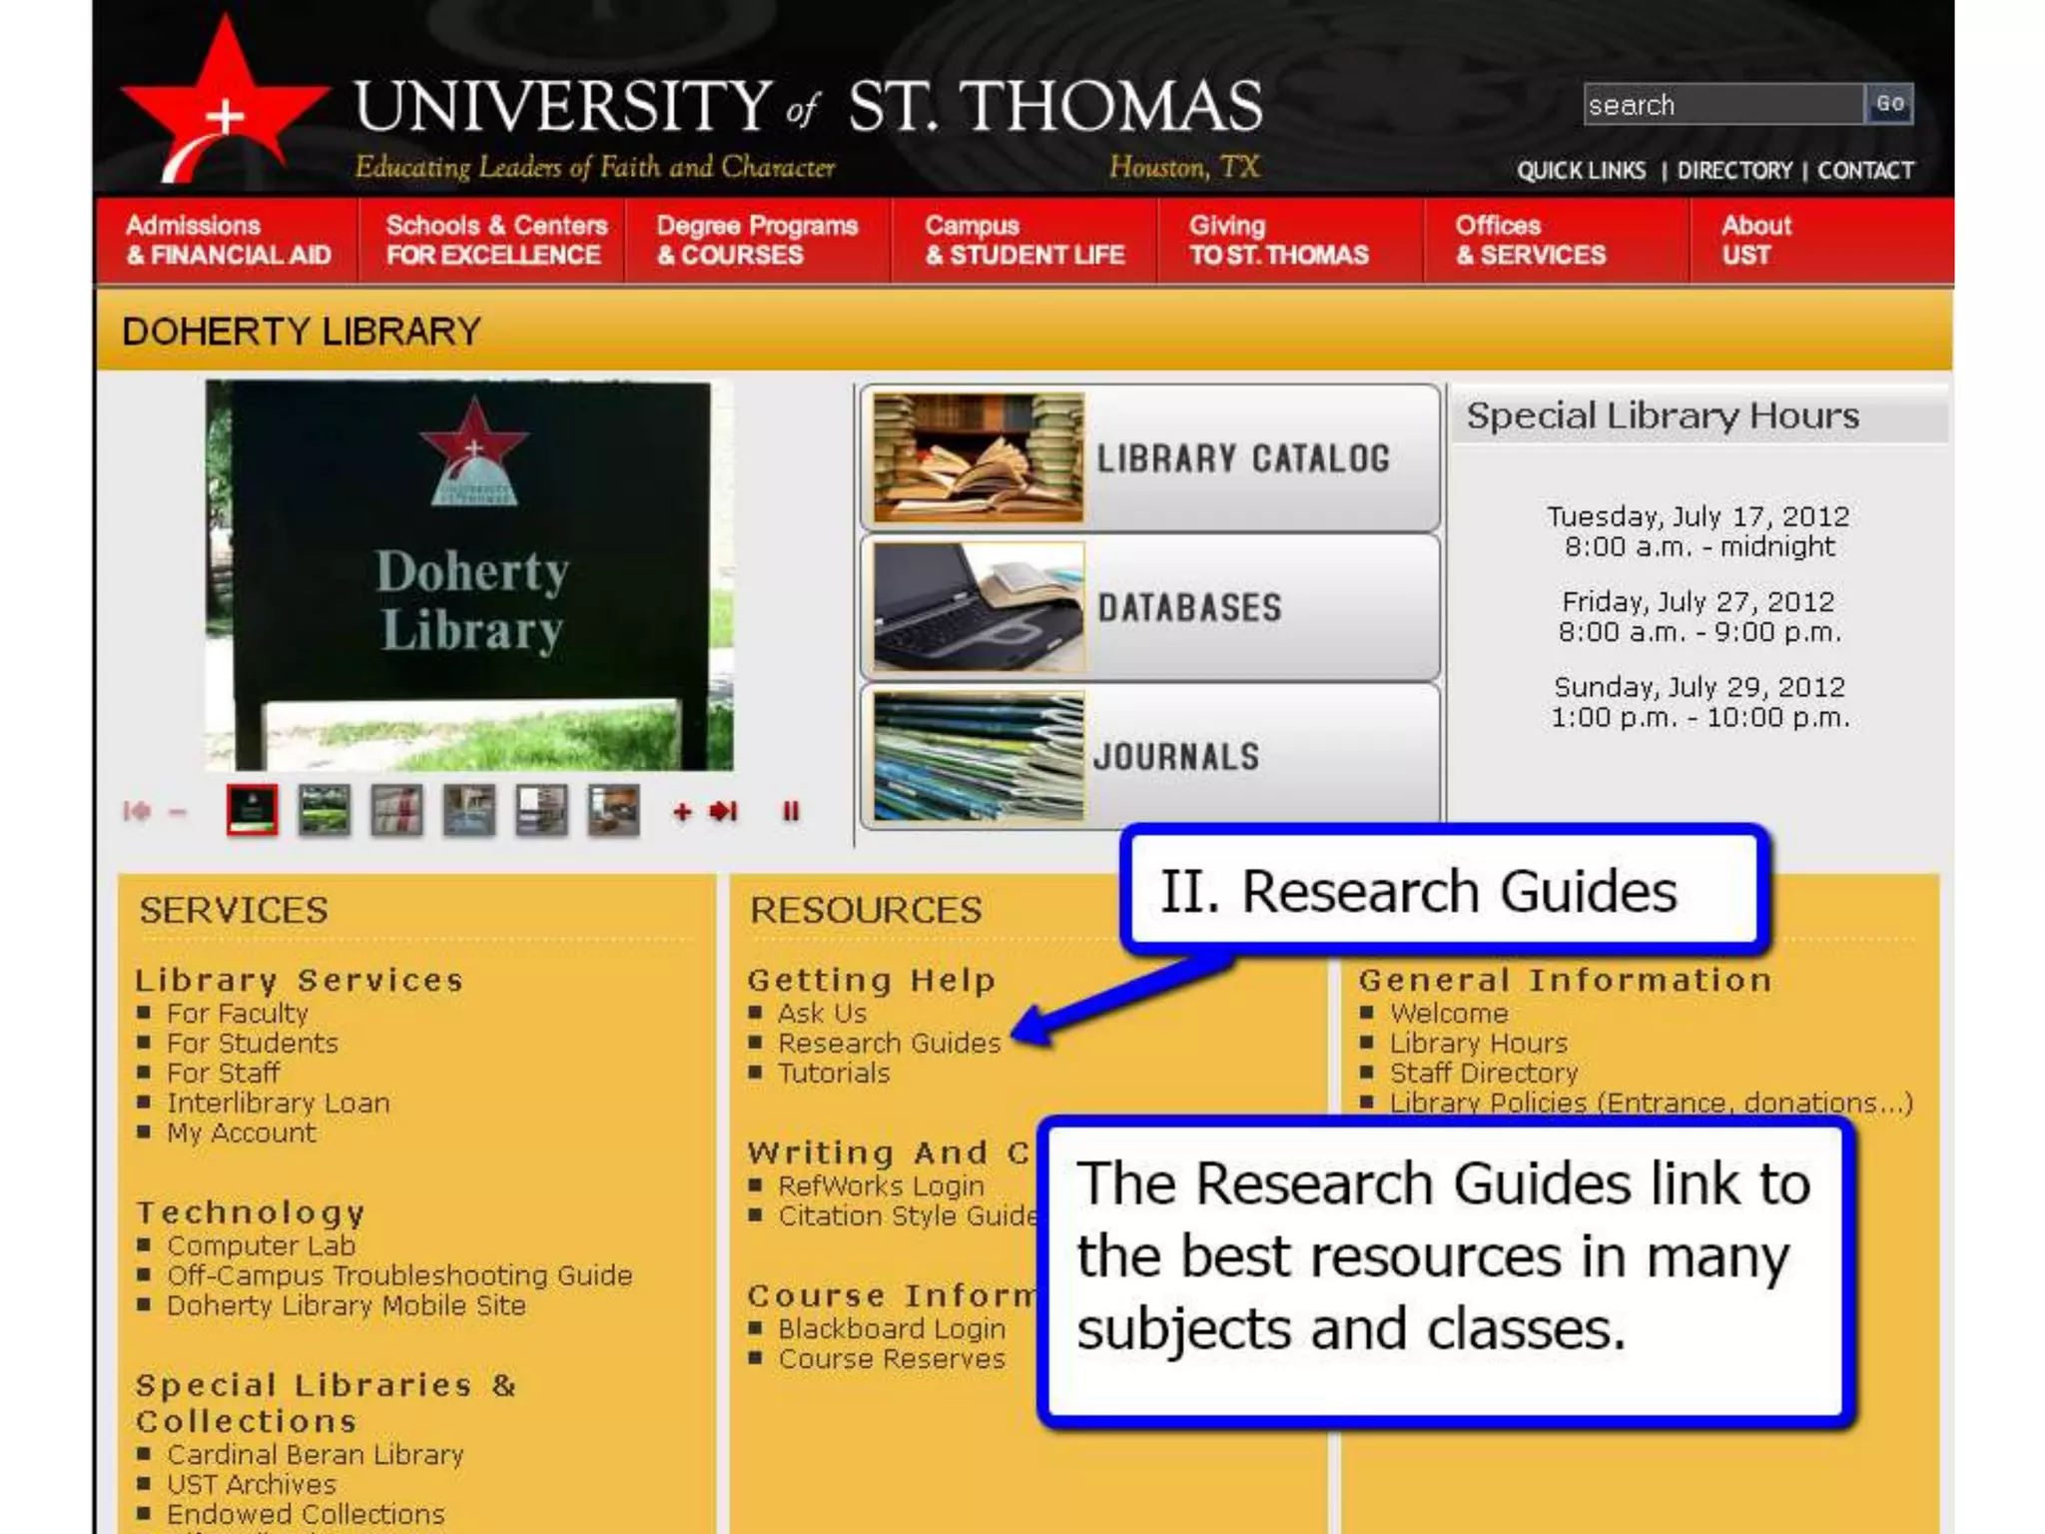Open the Library Policies link
The image size is (2045, 1534).
click(x=1651, y=1103)
